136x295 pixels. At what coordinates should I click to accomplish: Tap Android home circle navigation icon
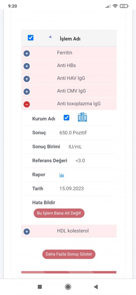pos(68,287)
